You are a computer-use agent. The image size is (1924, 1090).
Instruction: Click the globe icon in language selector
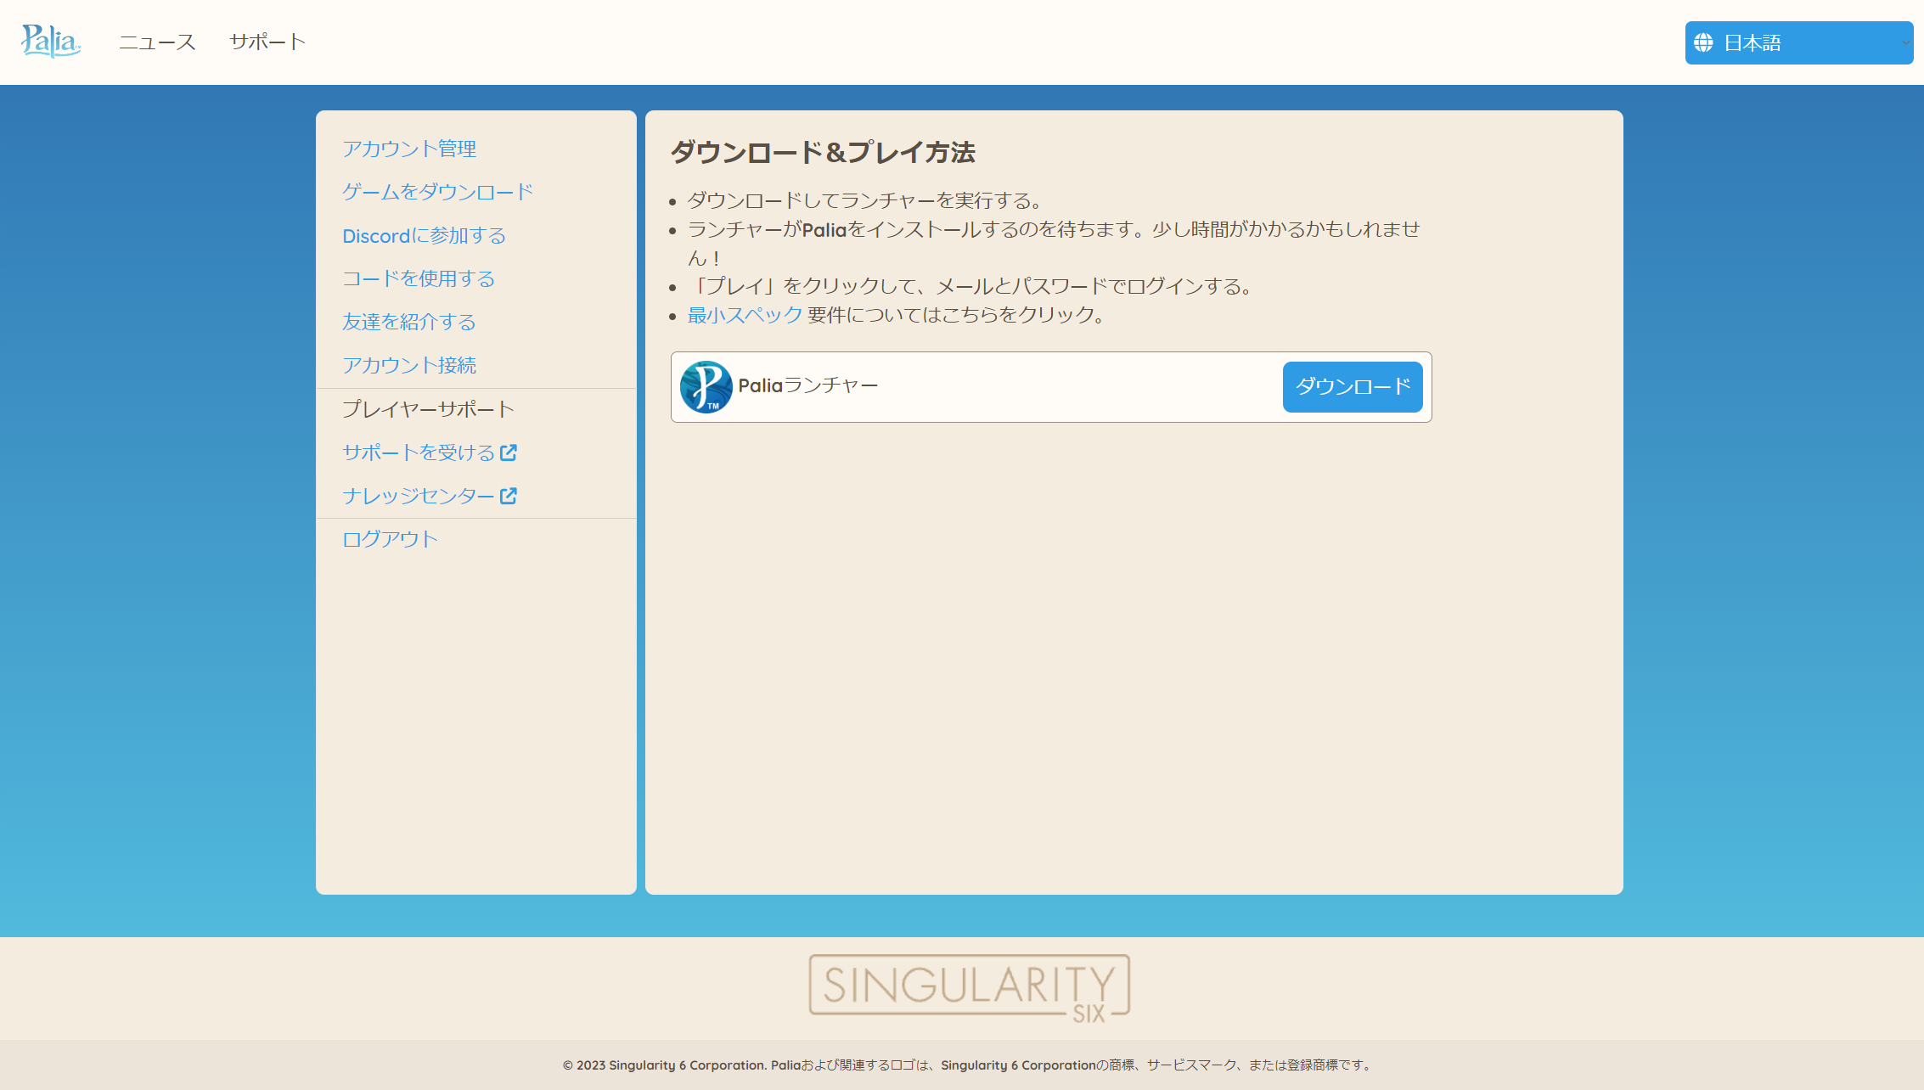pyautogui.click(x=1703, y=42)
